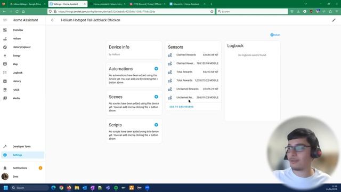Add a new scene for this device

tap(156, 97)
